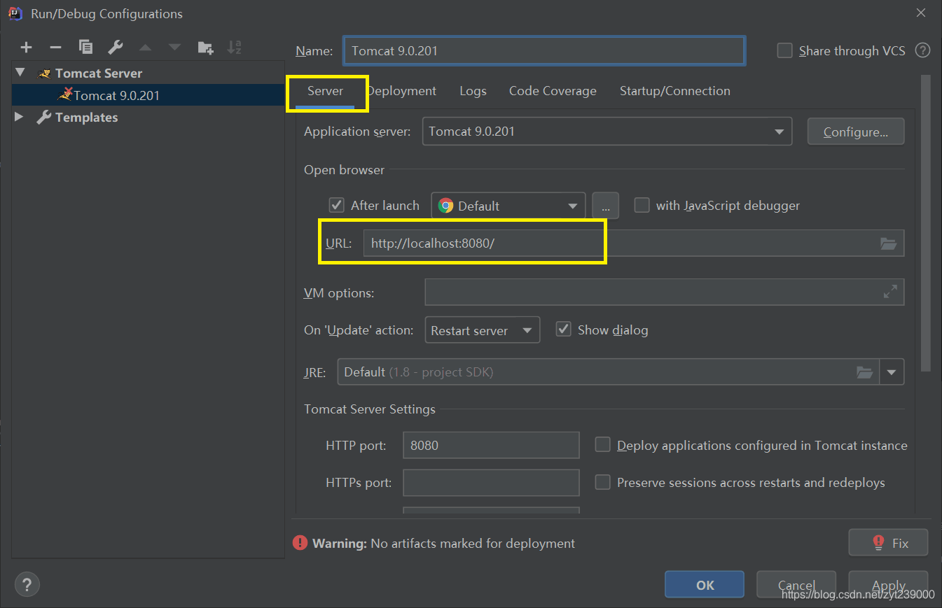Viewport: 942px width, 608px height.
Task: Confirm with OK button
Action: (705, 585)
